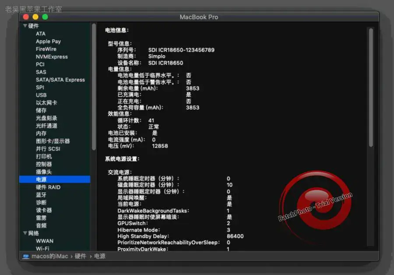Click the 循环计数 value 41

(x=151, y=120)
